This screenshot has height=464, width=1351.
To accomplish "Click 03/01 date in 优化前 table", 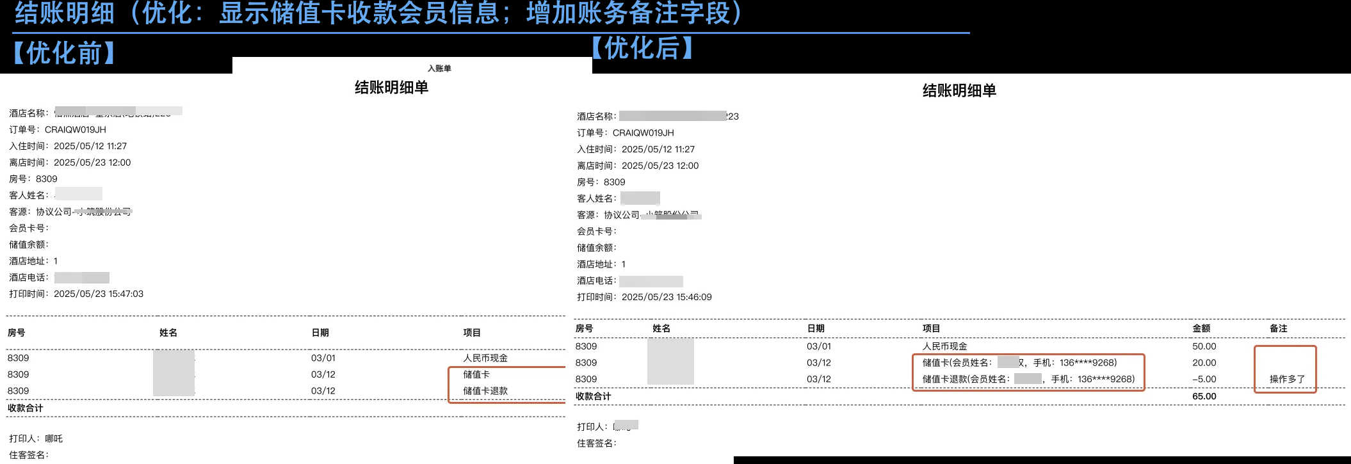I will tap(323, 358).
